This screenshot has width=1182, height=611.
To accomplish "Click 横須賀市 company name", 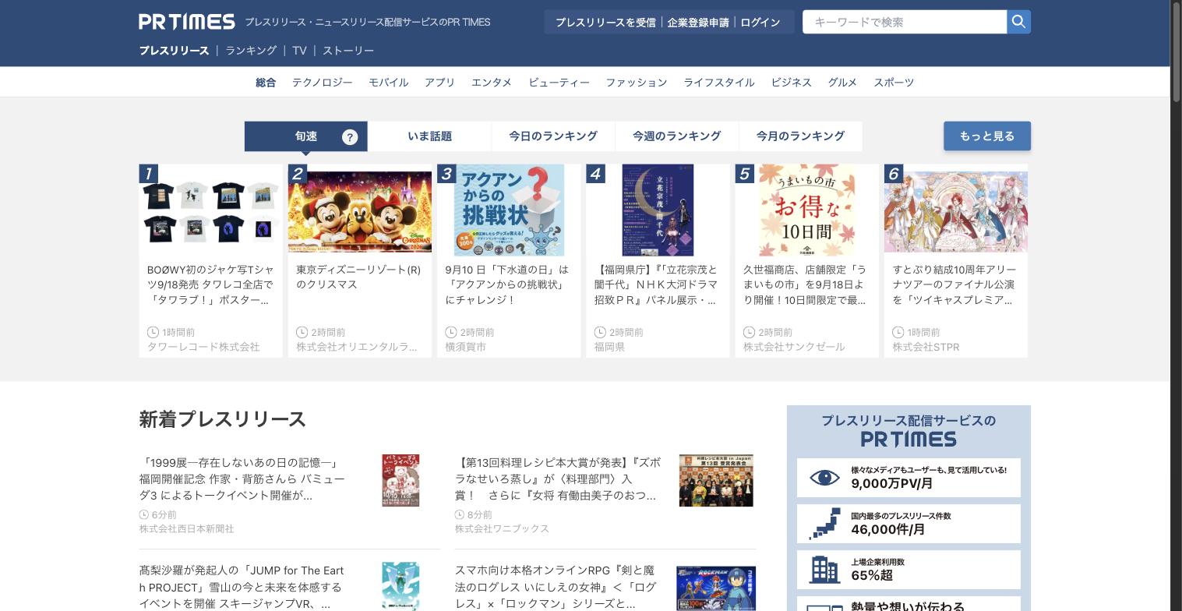I will pos(465,347).
